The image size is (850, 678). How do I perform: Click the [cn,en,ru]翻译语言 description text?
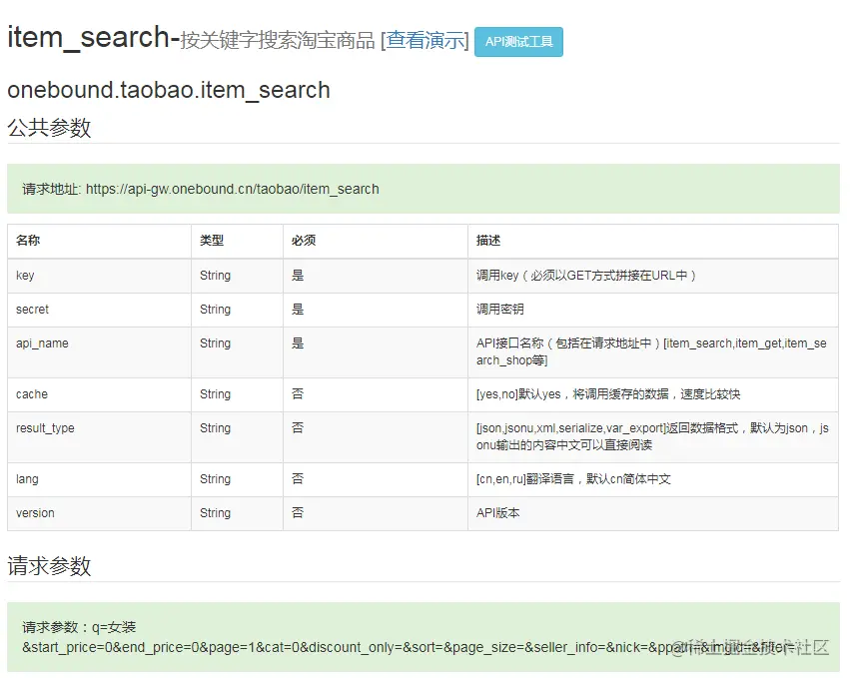[573, 479]
